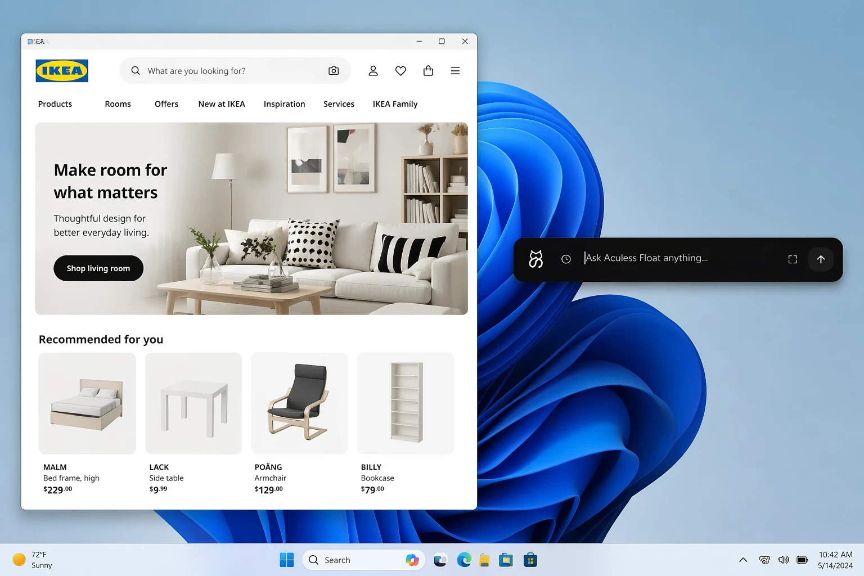
Task: Open the shopping bag icon
Action: [x=428, y=71]
